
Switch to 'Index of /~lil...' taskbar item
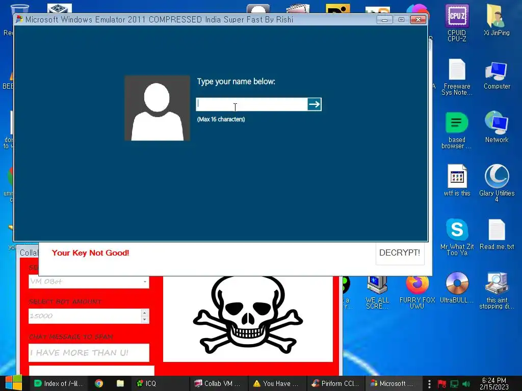pyautogui.click(x=59, y=383)
